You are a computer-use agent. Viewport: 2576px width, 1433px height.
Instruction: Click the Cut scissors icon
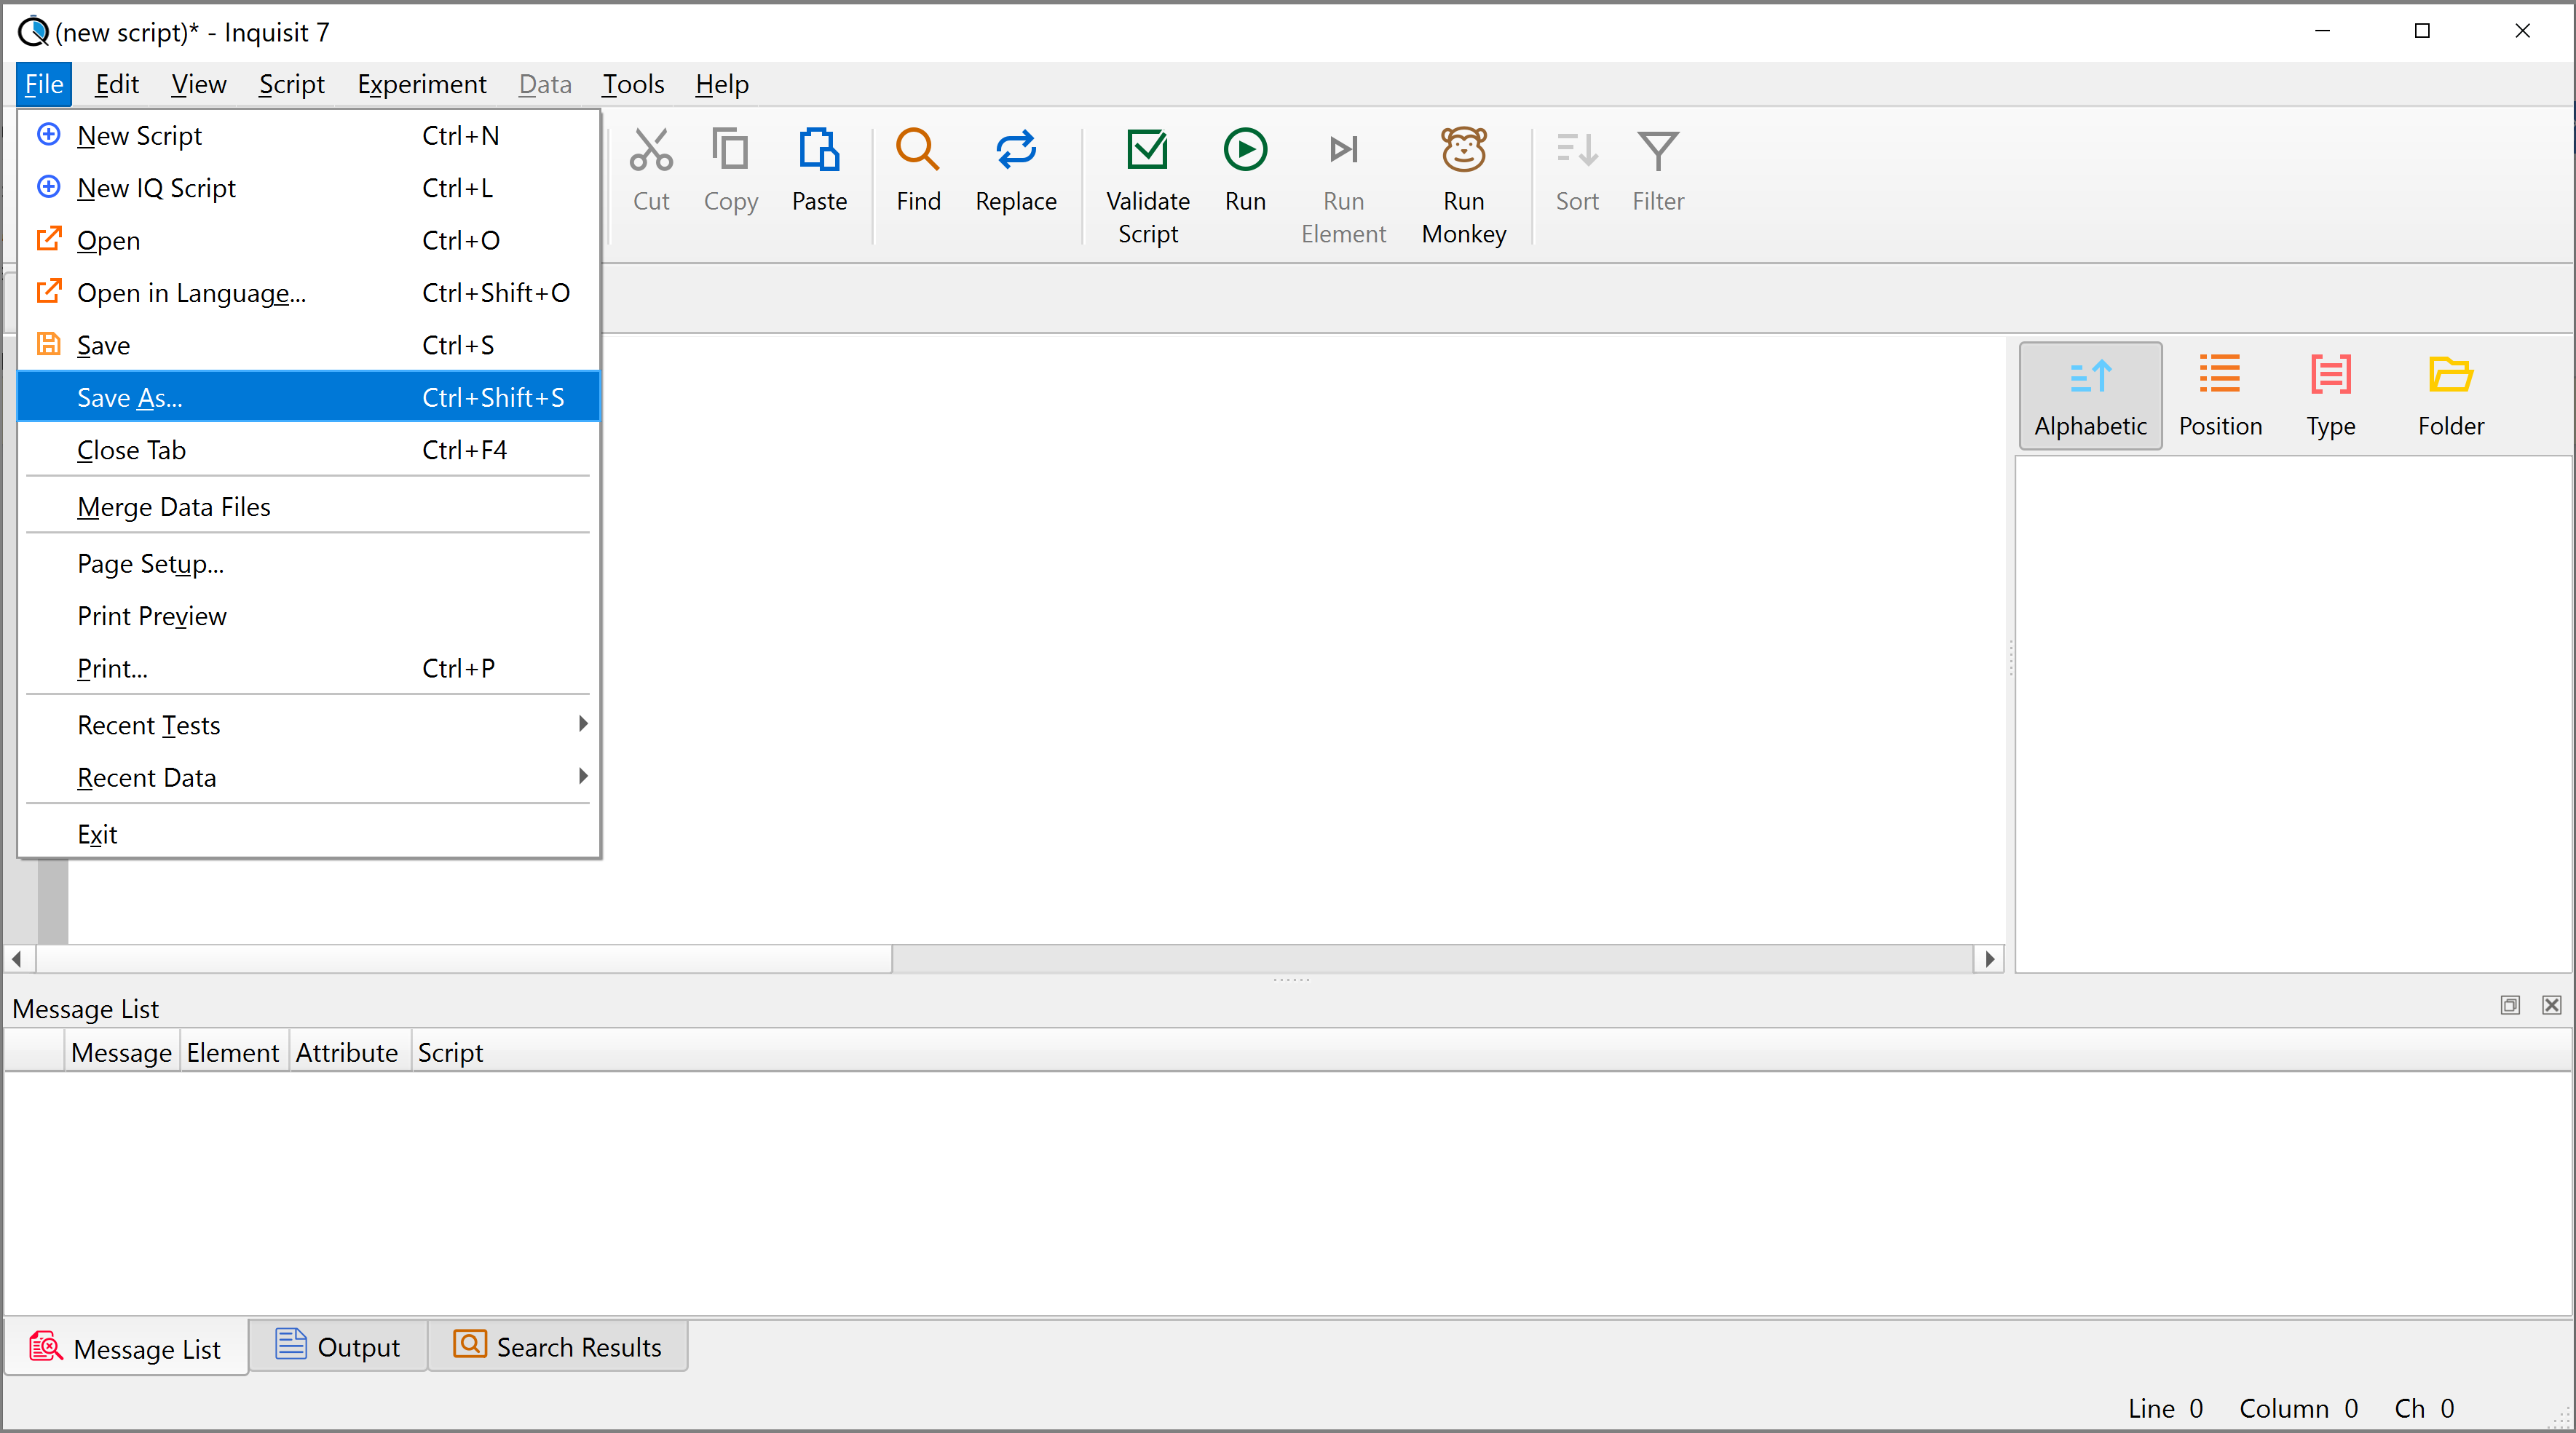[651, 151]
